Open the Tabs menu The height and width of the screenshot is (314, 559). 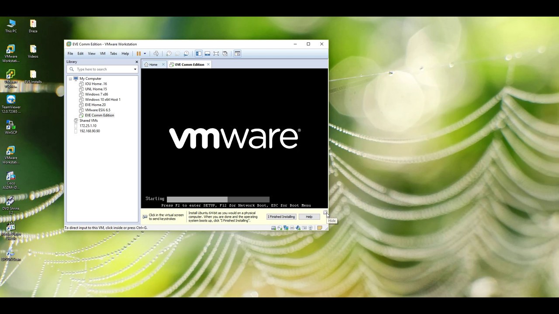coord(114,54)
